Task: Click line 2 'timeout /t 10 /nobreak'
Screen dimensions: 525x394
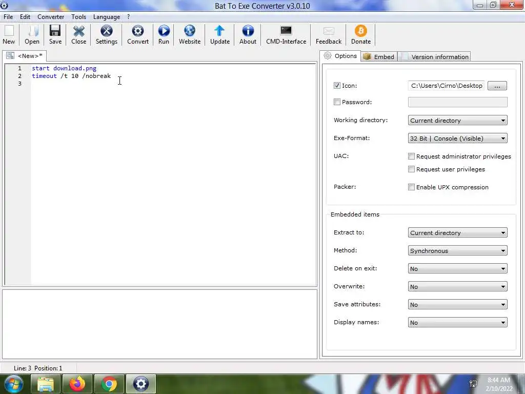Action: tap(71, 76)
